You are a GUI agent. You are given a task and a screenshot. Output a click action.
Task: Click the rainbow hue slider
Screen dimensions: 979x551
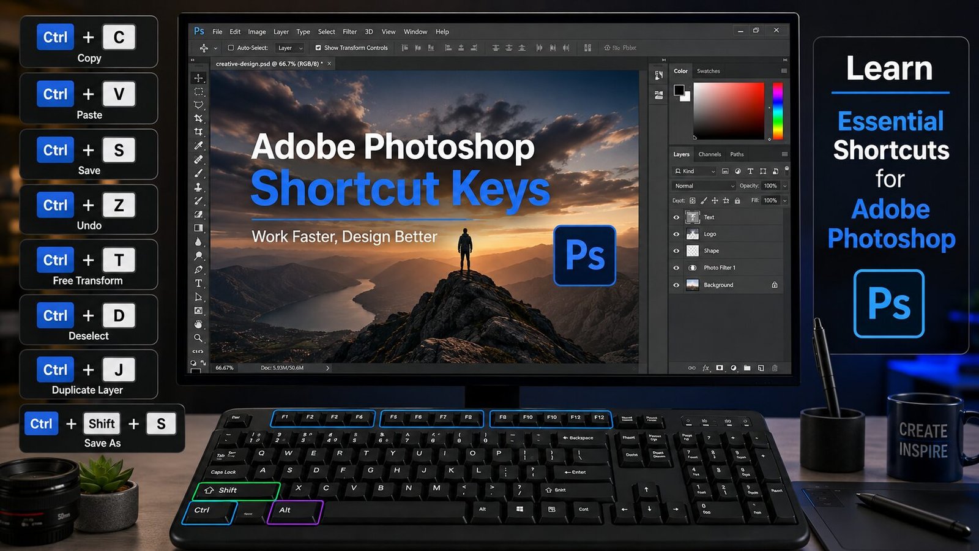point(778,111)
